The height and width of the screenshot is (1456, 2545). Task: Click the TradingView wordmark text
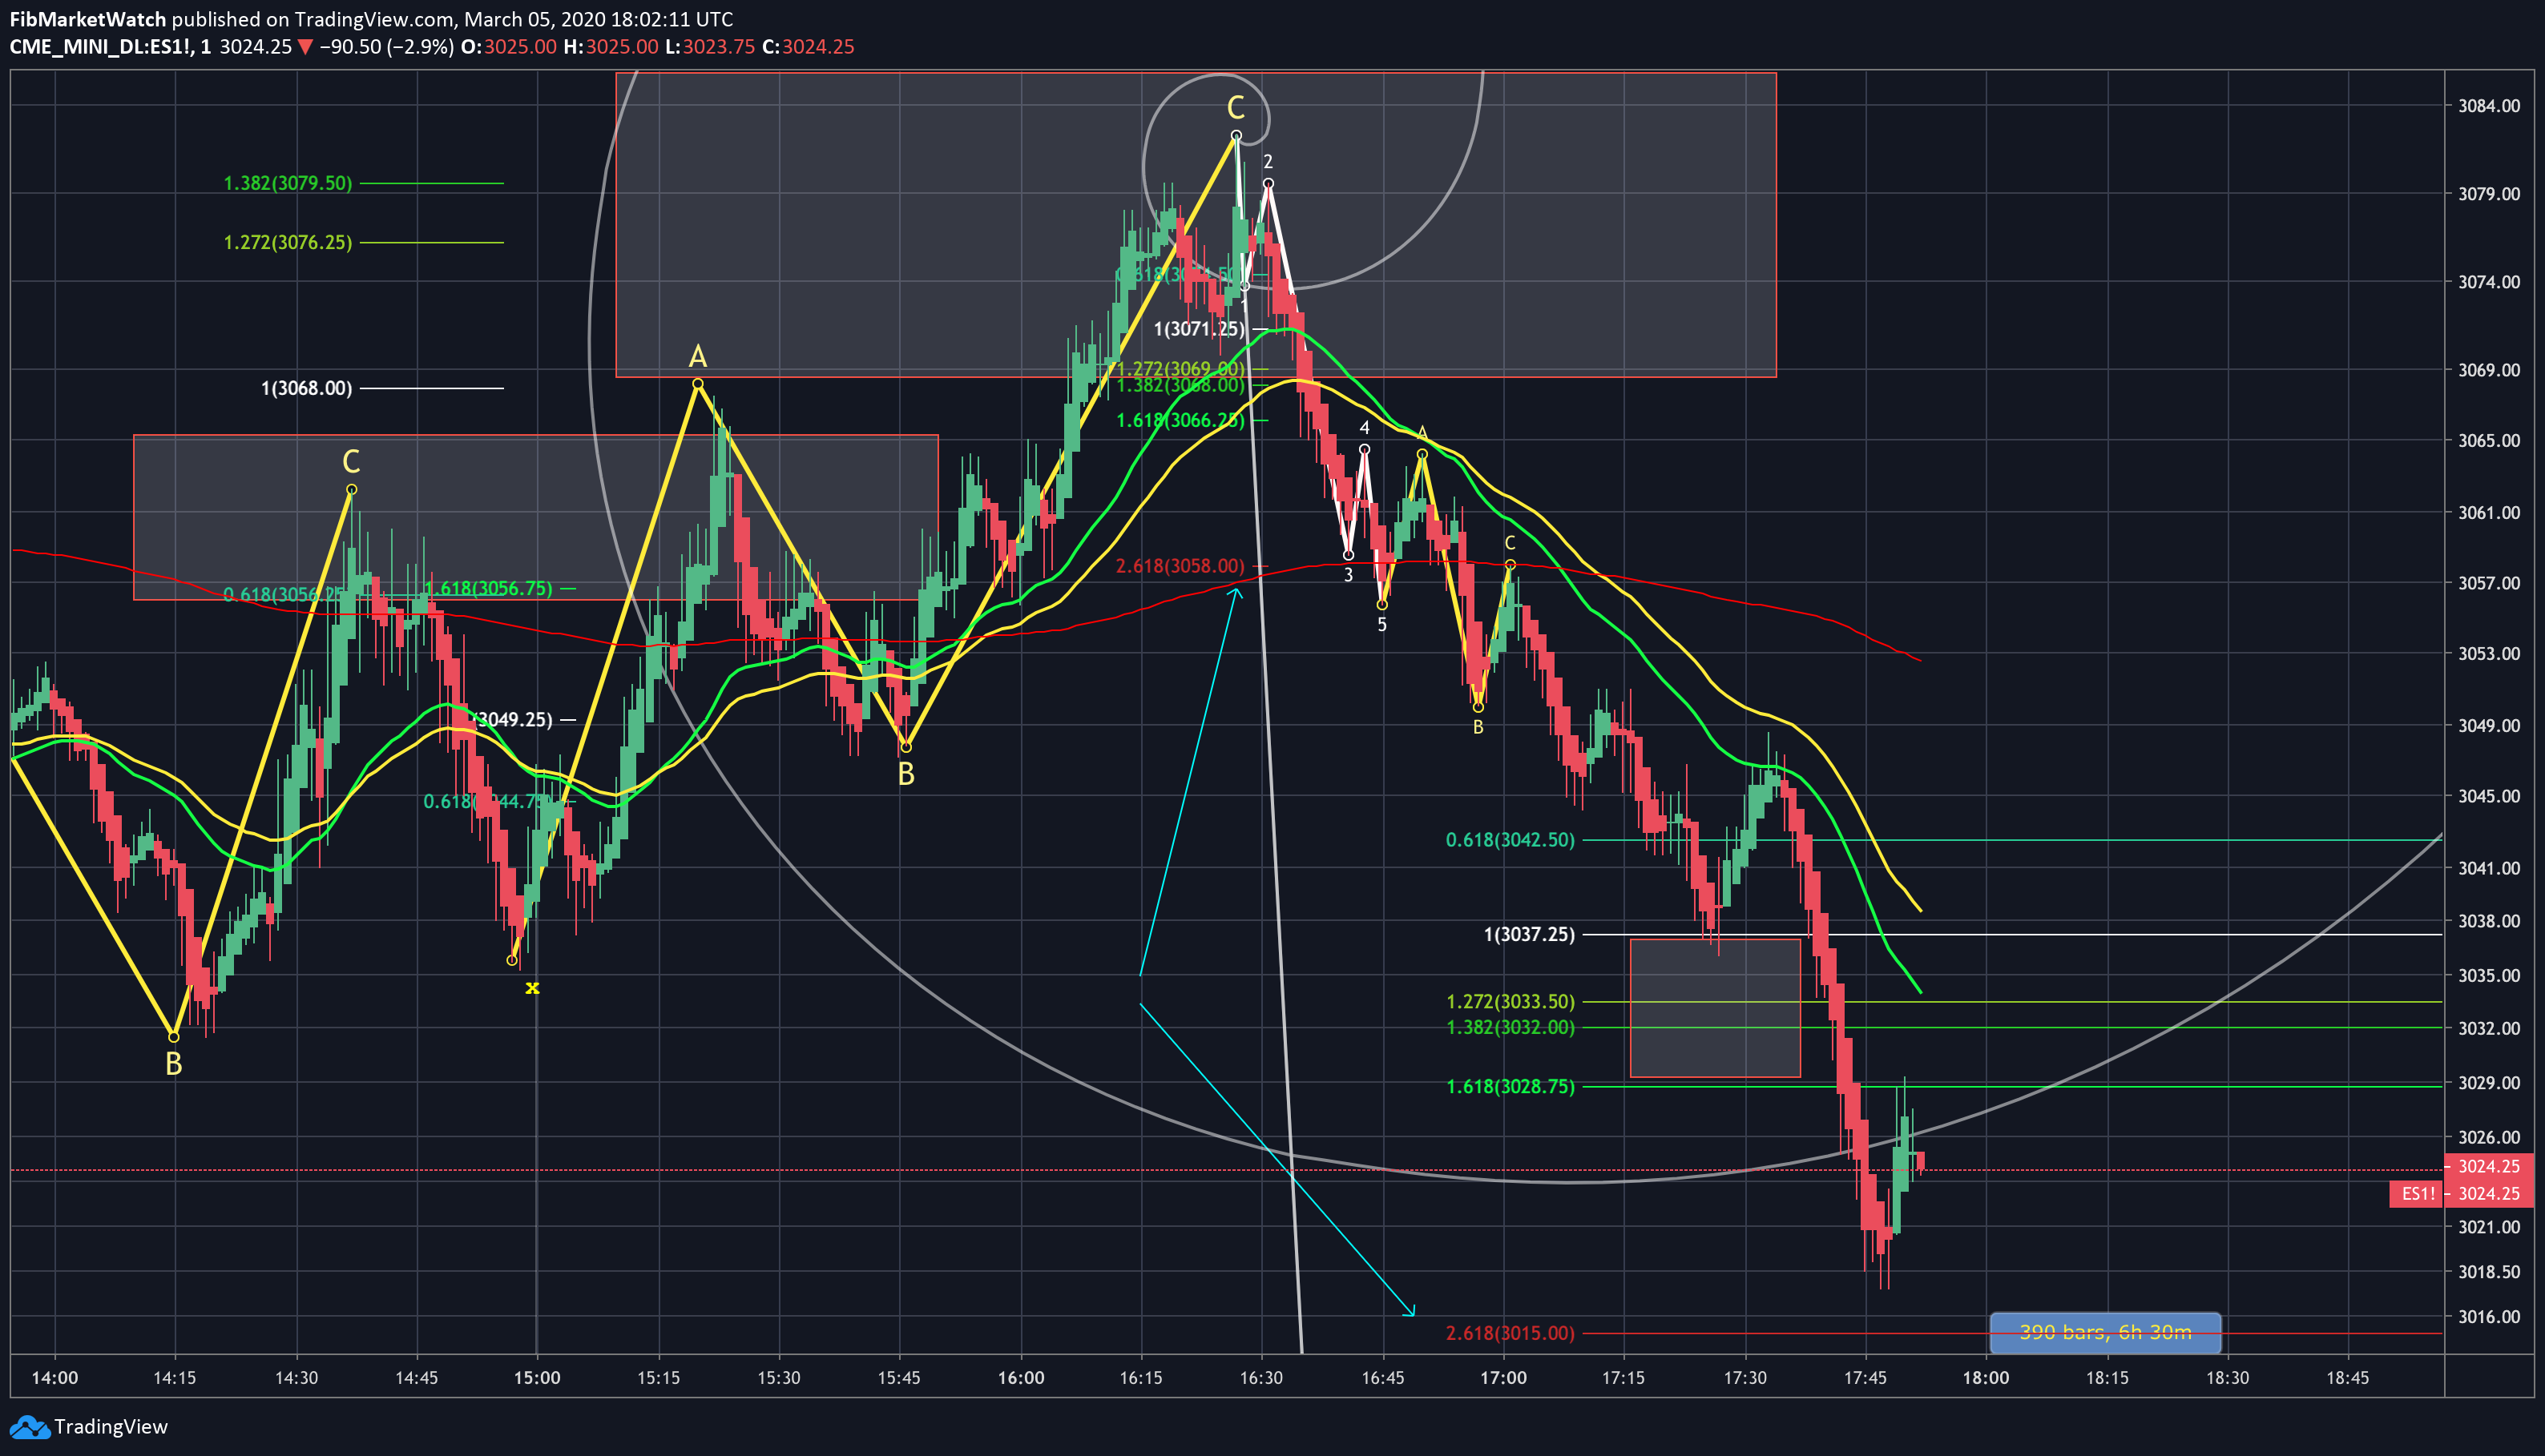pyautogui.click(x=111, y=1427)
